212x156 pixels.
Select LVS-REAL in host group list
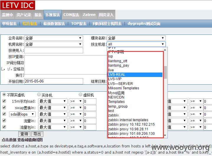[x=135, y=75]
